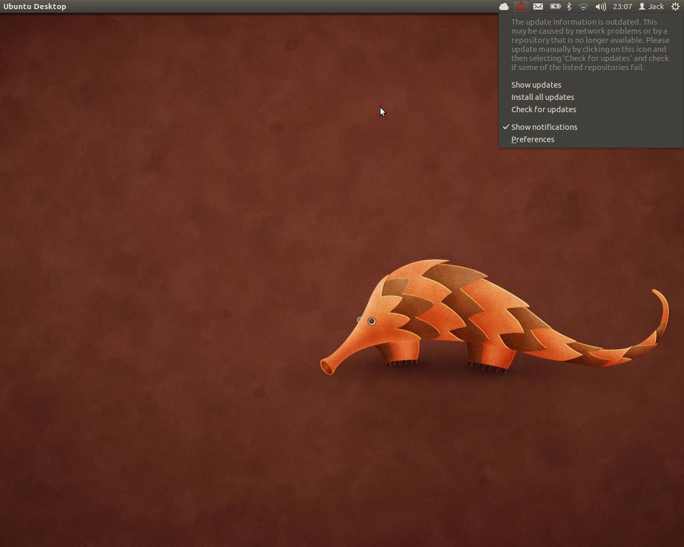
Task: Open the cloud indicator in the top panel
Action: coord(503,6)
